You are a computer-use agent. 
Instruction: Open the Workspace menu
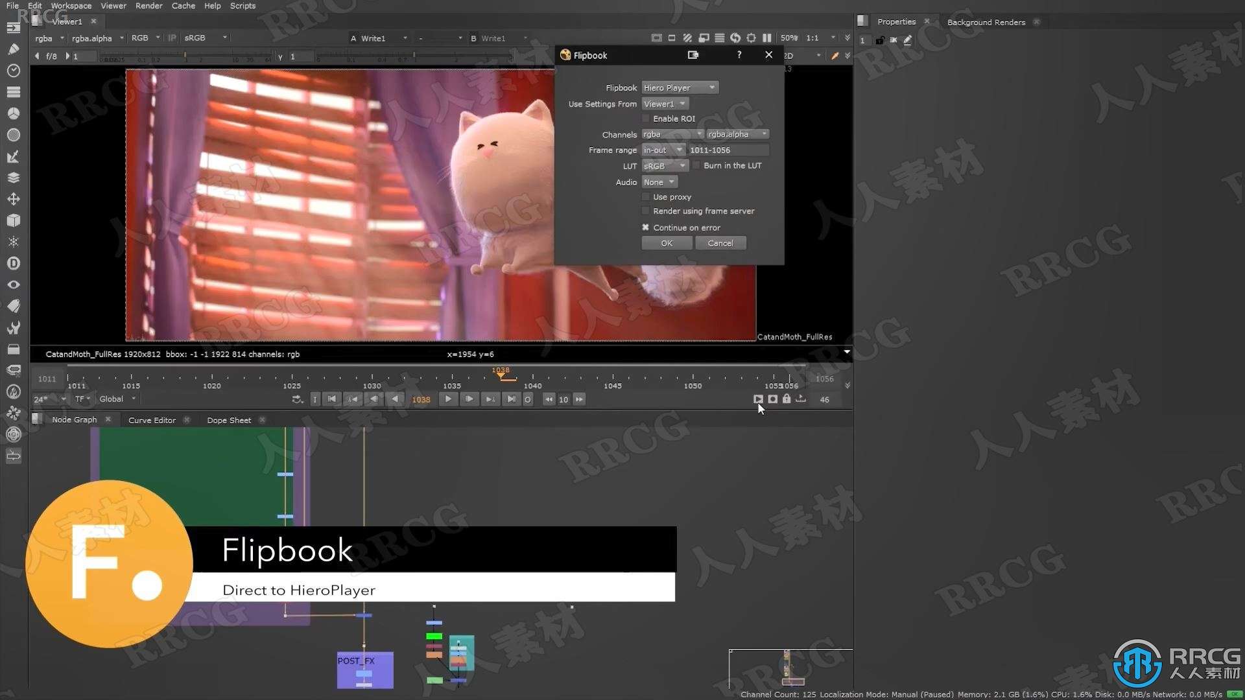[x=71, y=6]
